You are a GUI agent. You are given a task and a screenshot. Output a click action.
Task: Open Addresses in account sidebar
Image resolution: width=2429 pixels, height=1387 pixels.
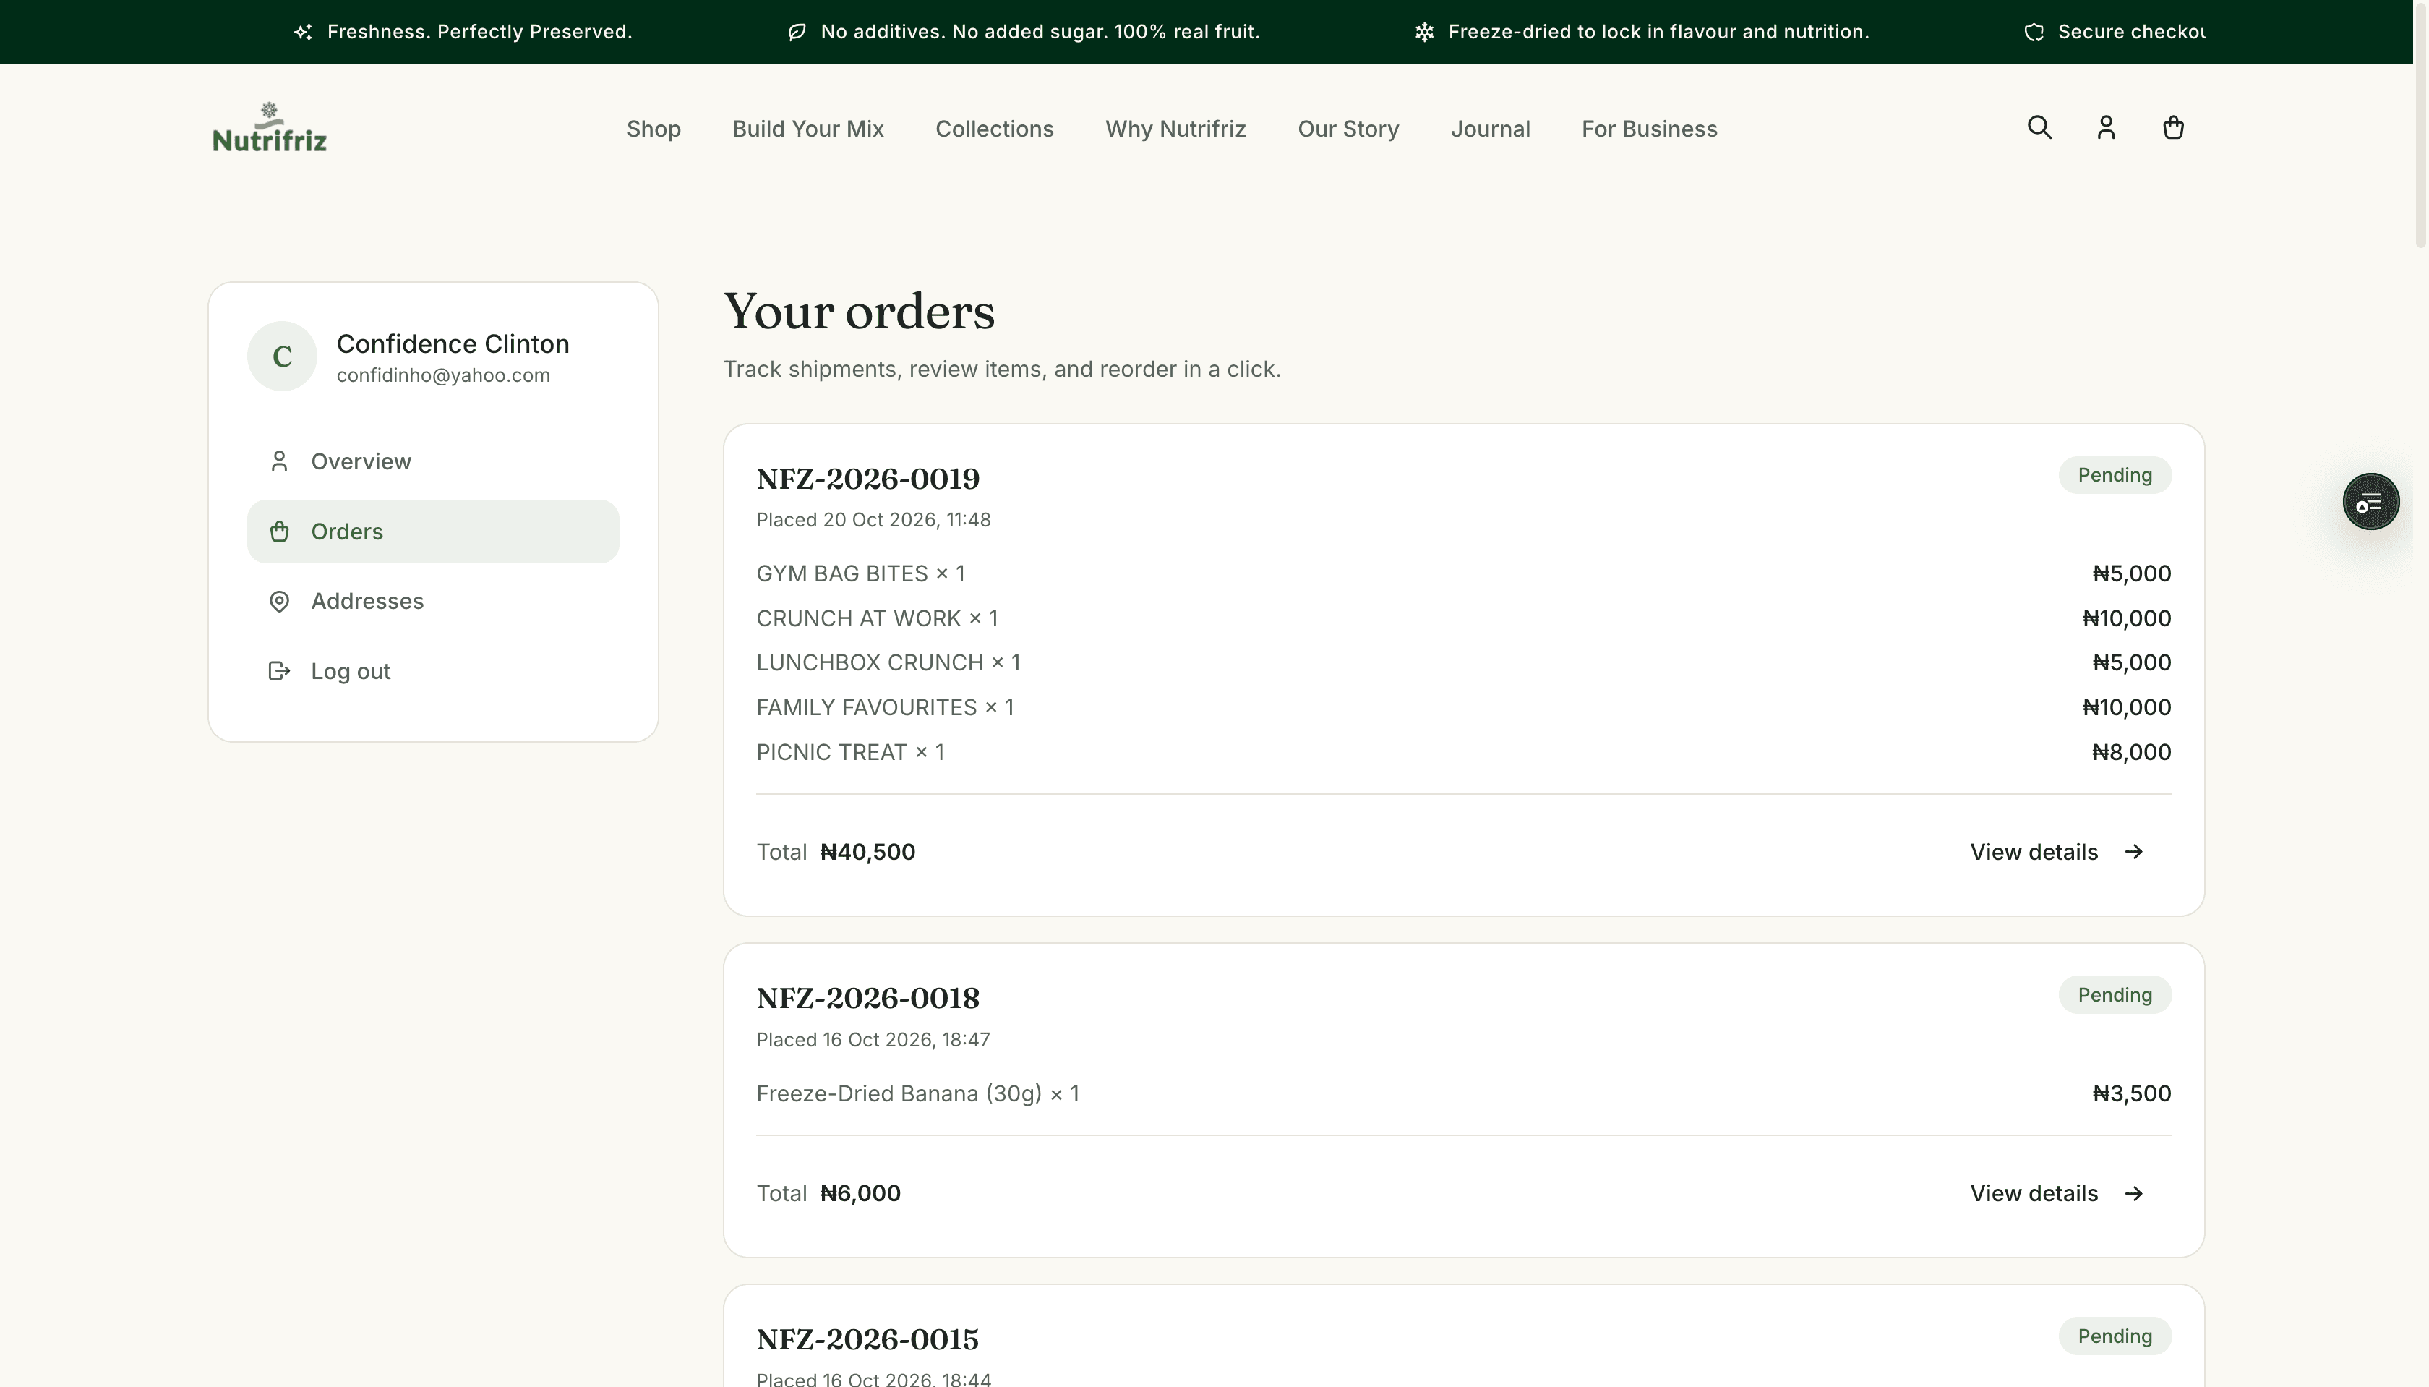(x=433, y=601)
